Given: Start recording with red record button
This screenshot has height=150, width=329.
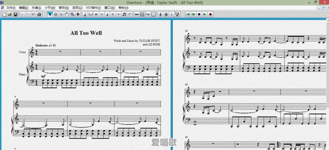Looking at the screenshot, I should [x=210, y=14].
